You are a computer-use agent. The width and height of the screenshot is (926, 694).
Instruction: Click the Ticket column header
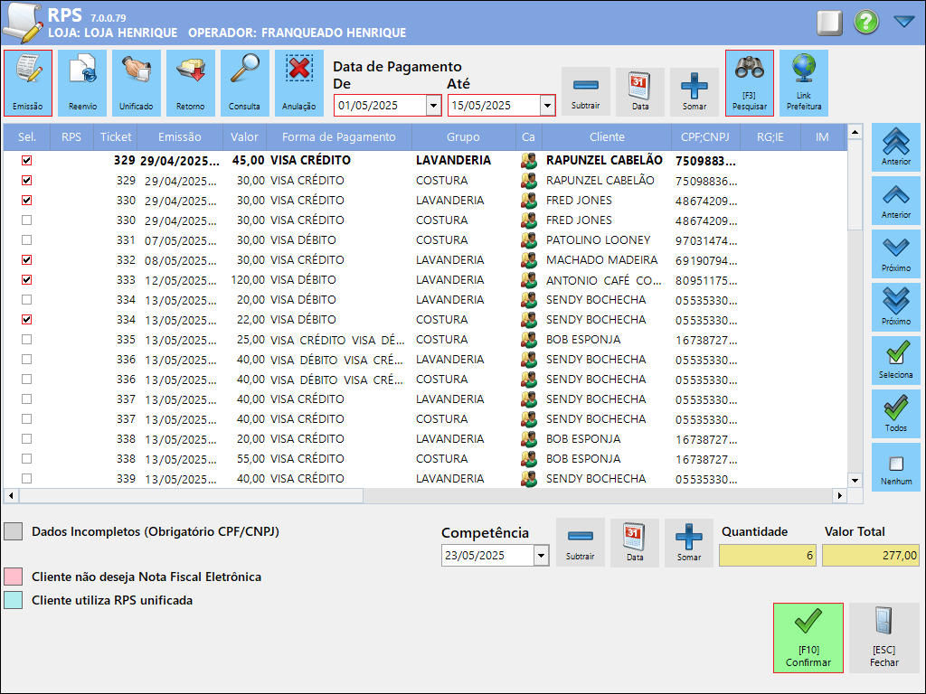116,137
